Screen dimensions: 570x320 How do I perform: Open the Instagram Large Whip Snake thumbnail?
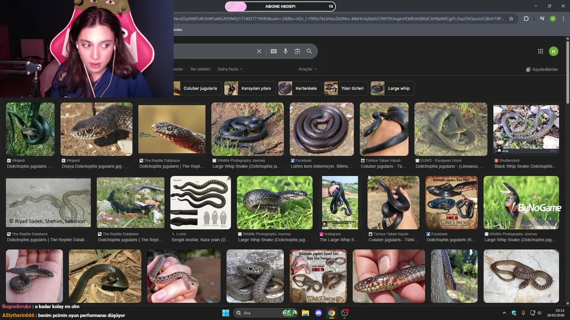pos(340,203)
